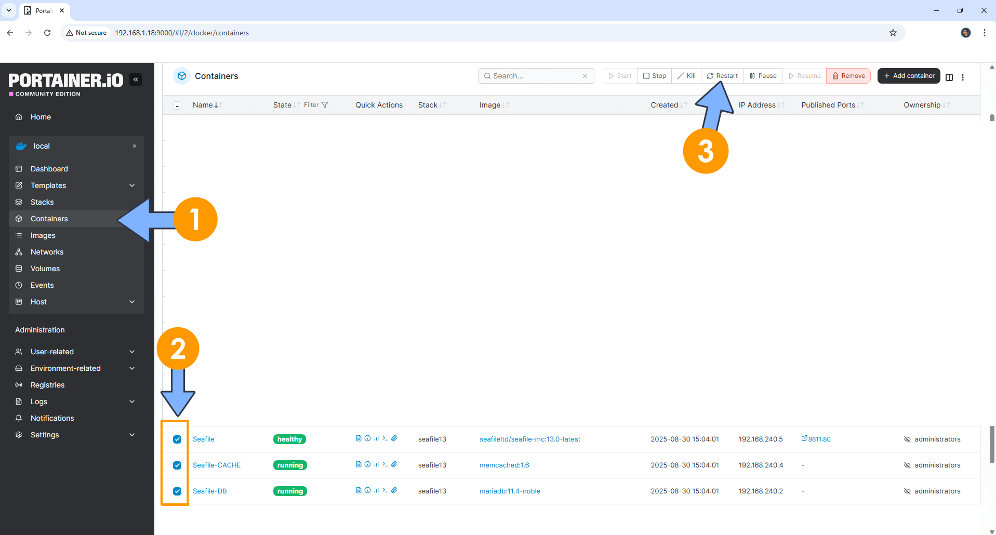Click the Kill button

coord(686,76)
